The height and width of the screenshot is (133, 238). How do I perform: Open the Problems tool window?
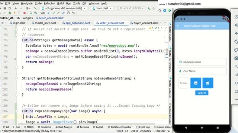pos(44,127)
